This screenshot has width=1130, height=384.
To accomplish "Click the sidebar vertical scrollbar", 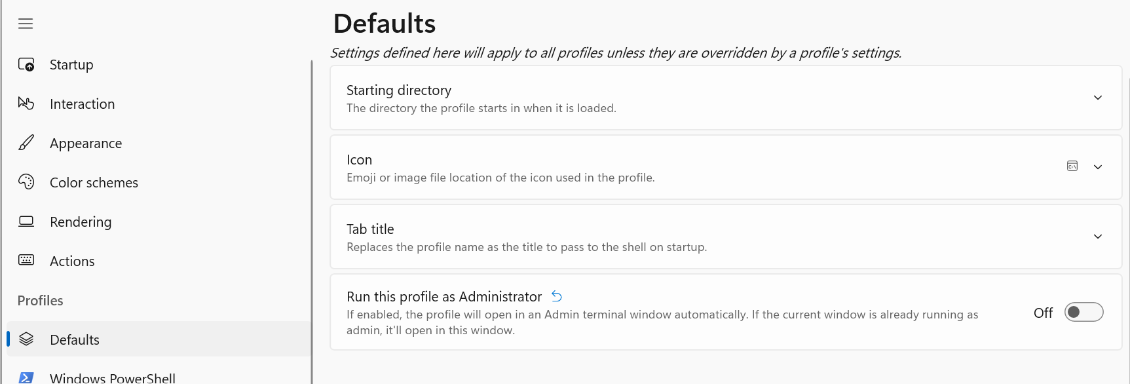I will click(312, 221).
